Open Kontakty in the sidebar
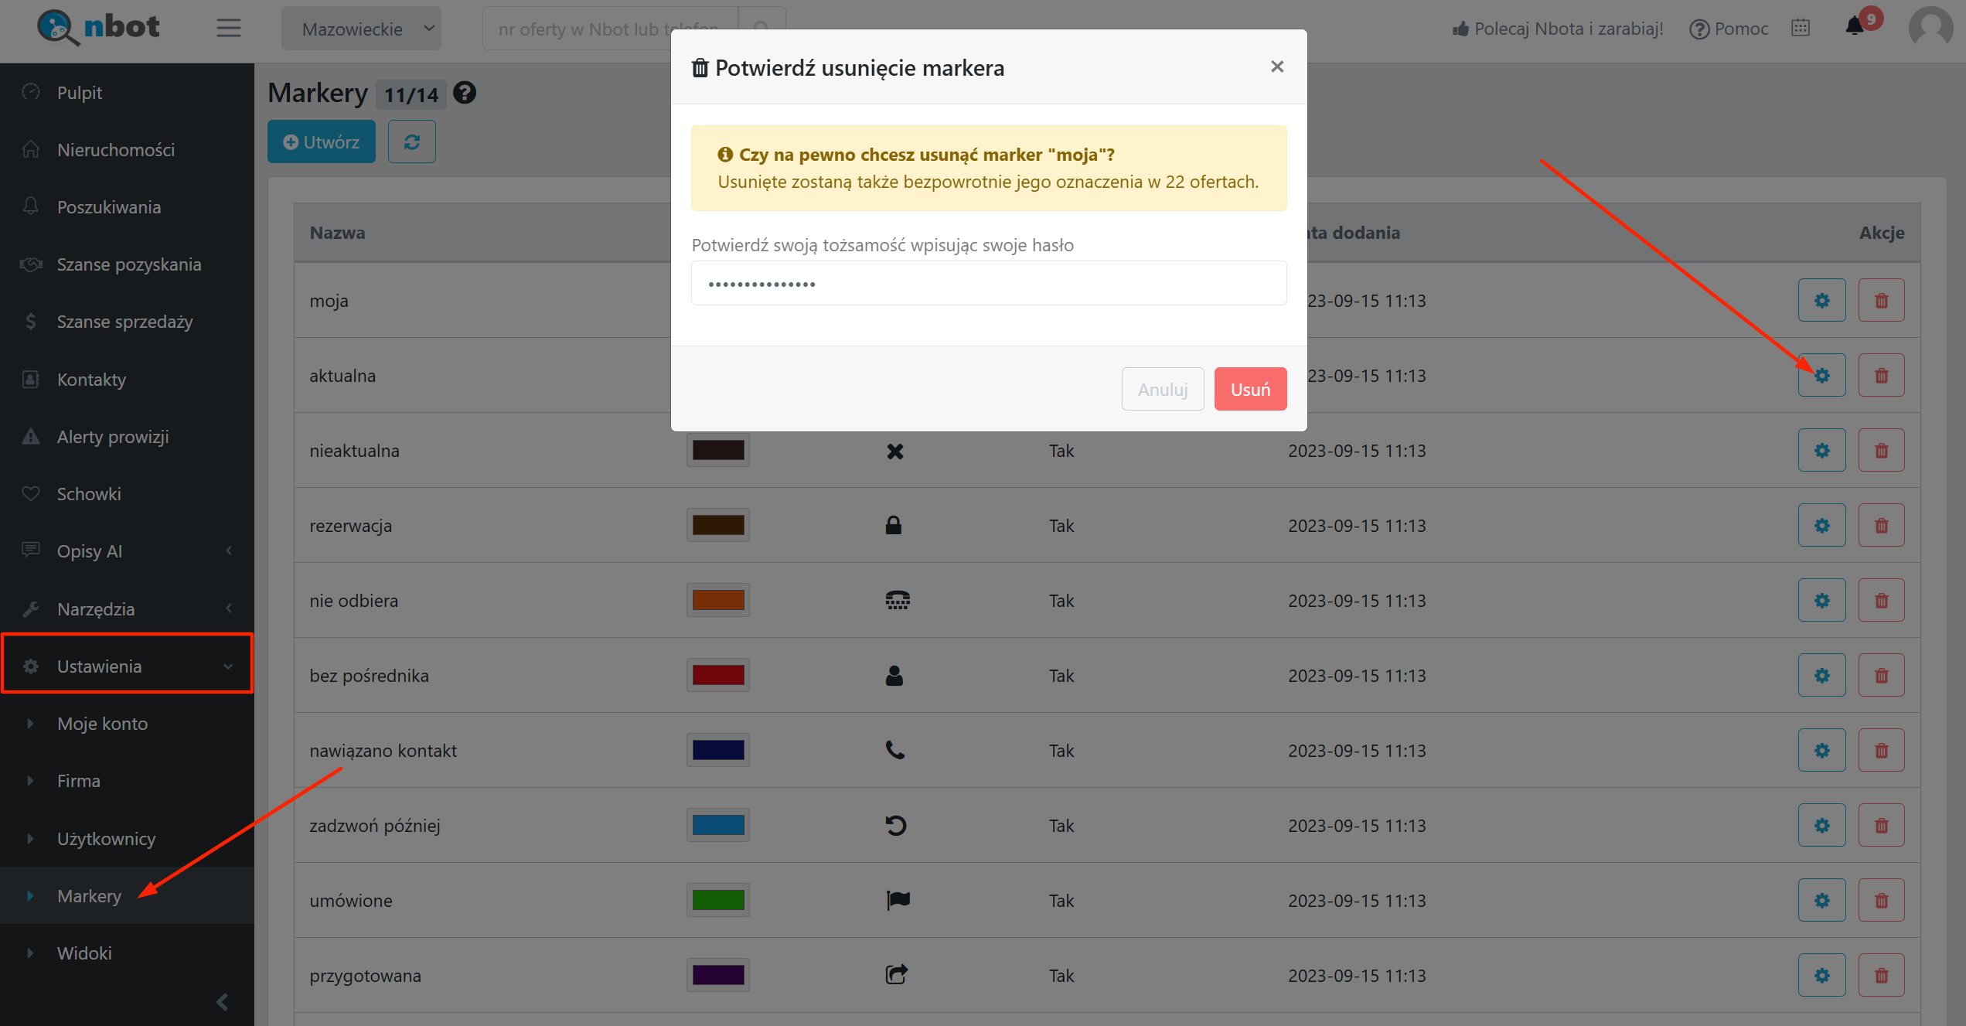 pyautogui.click(x=128, y=380)
